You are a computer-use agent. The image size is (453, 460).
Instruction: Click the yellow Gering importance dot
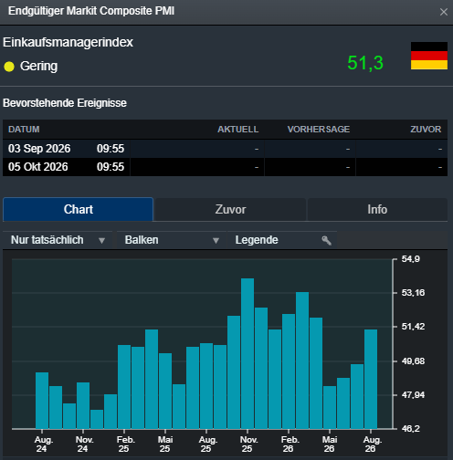(x=9, y=67)
